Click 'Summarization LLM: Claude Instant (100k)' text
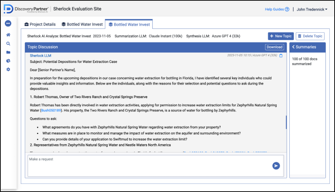Viewport: 335px width, 192px height. (148, 36)
